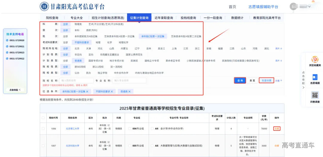Open the 投档线查询 tab
This screenshot has width=323, height=157.
tap(188, 18)
